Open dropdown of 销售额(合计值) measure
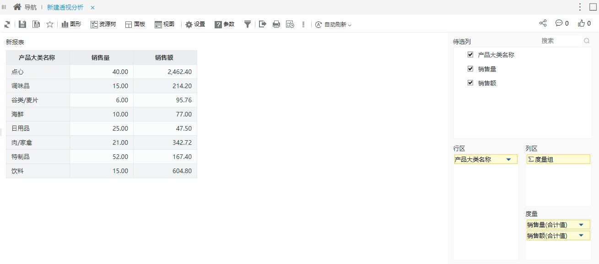 pyautogui.click(x=581, y=236)
